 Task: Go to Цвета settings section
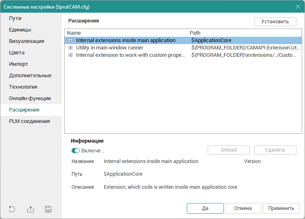17,53
